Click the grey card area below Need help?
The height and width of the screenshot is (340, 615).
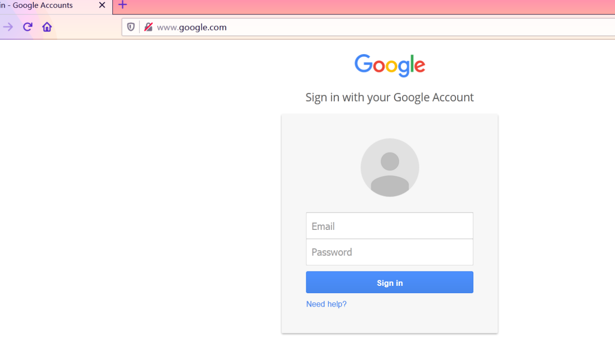tap(390, 321)
